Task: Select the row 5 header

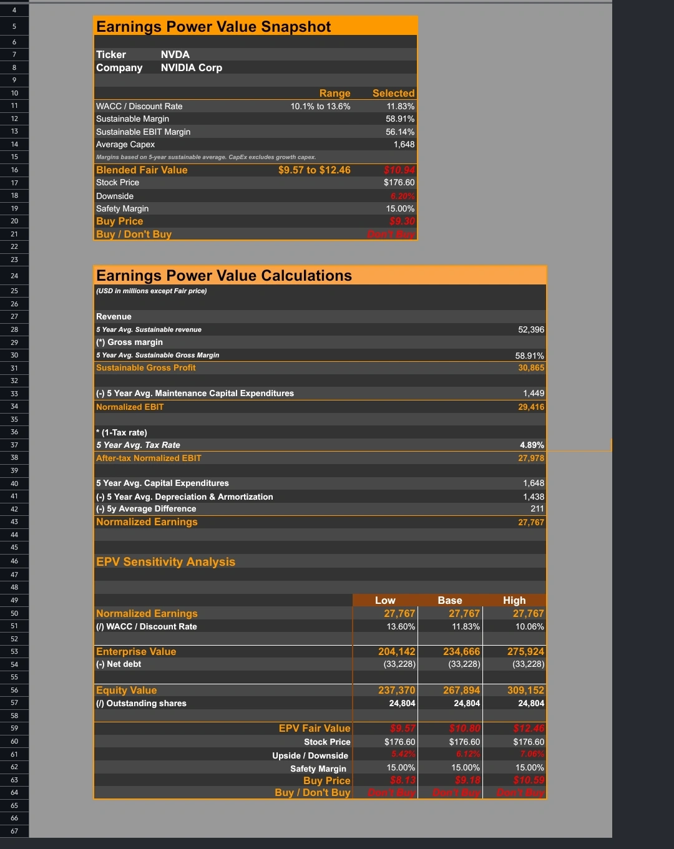Action: click(14, 26)
